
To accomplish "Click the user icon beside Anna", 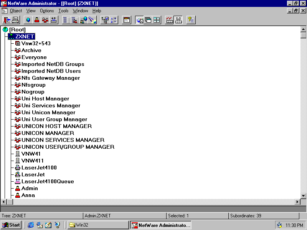I will [18, 195].
